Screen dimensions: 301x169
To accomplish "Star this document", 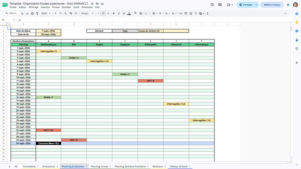I will (x=92, y=4).
